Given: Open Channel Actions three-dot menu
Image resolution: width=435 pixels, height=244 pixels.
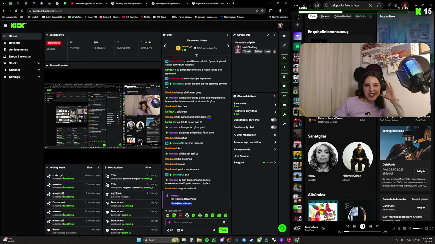Looking at the screenshot, I should coord(274,96).
